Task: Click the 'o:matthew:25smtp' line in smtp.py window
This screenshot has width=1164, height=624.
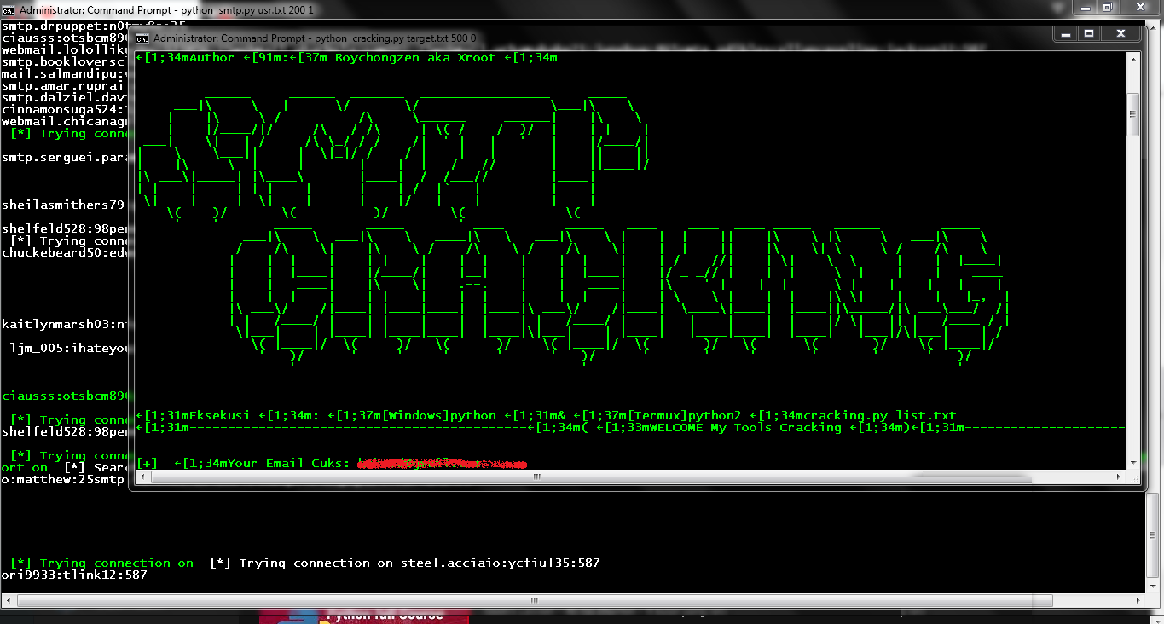Action: coord(63,480)
